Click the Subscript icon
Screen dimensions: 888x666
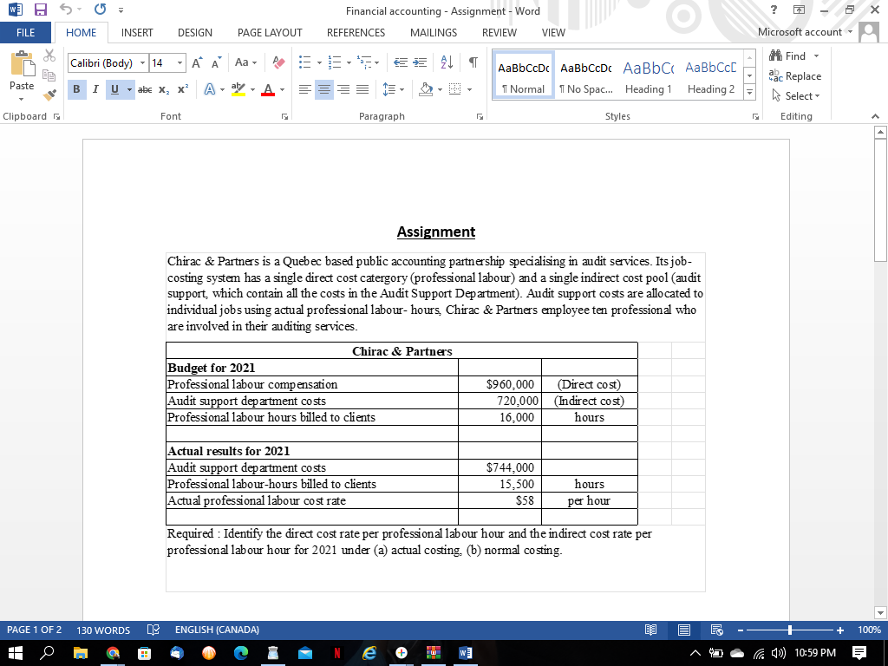click(x=162, y=89)
